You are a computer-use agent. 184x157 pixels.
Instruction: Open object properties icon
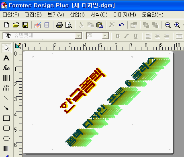tap(134, 25)
